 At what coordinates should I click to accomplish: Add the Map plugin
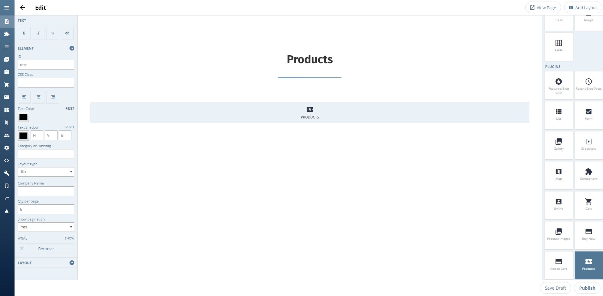[x=558, y=175]
